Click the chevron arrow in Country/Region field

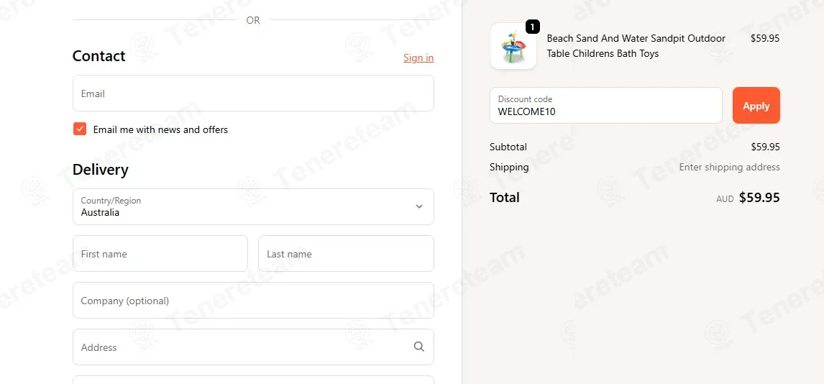click(419, 206)
